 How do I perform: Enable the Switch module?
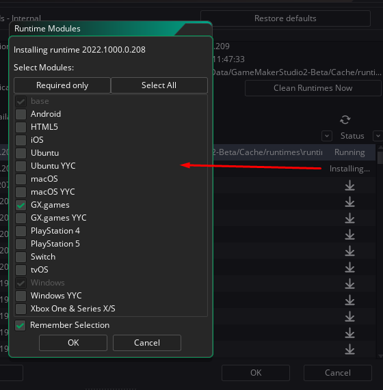pos(21,257)
